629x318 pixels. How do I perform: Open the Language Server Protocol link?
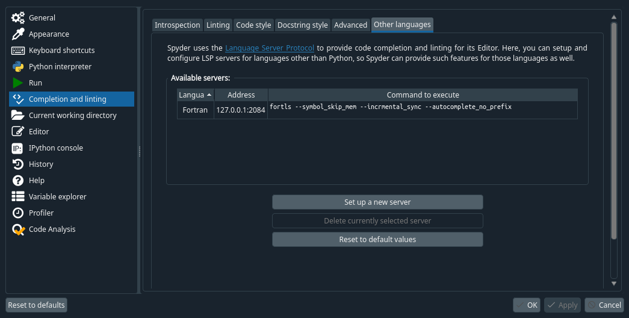270,48
